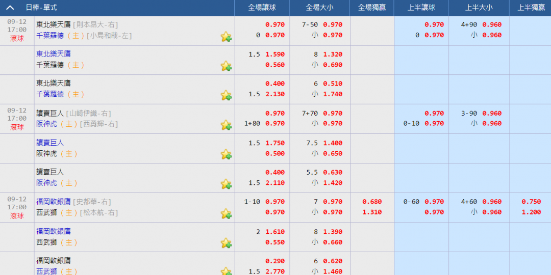This screenshot has height=275, width=551.
Task: Choose 西武獅 handicap odds 2.770
Action: (x=275, y=271)
